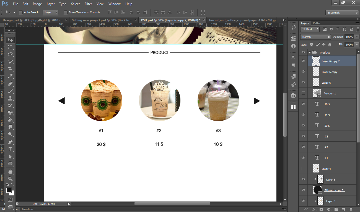Delete layer with the trash icon
This screenshot has height=212, width=360.
(x=351, y=210)
